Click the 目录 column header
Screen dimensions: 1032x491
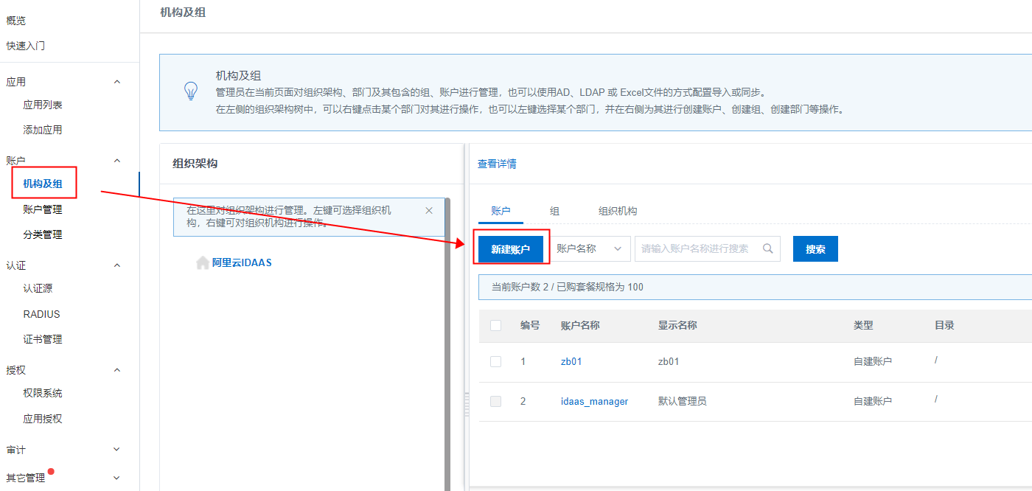[944, 325]
